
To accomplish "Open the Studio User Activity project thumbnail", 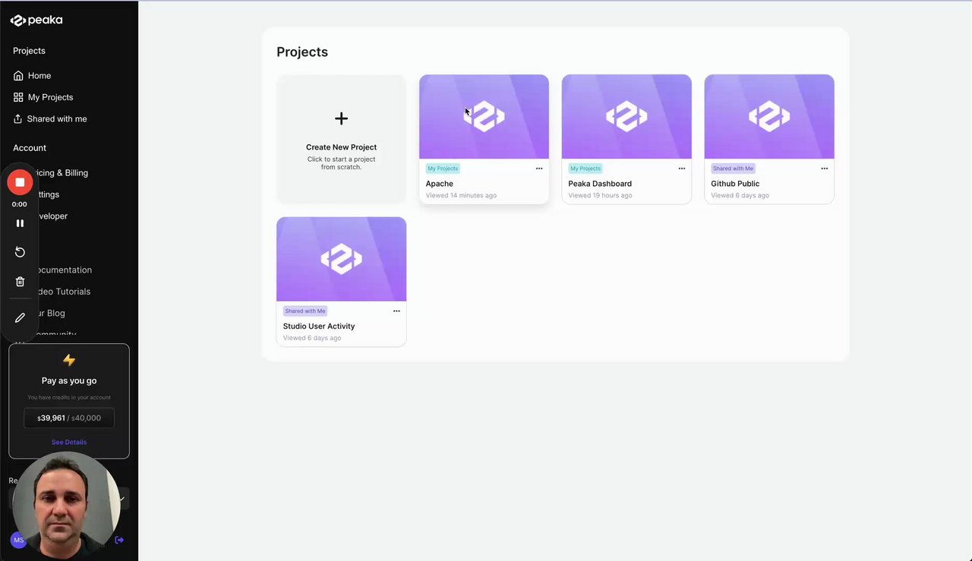I will click(x=341, y=259).
